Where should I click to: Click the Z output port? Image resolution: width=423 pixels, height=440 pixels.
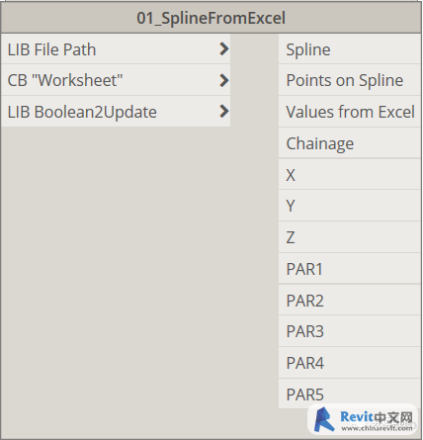tap(350, 237)
